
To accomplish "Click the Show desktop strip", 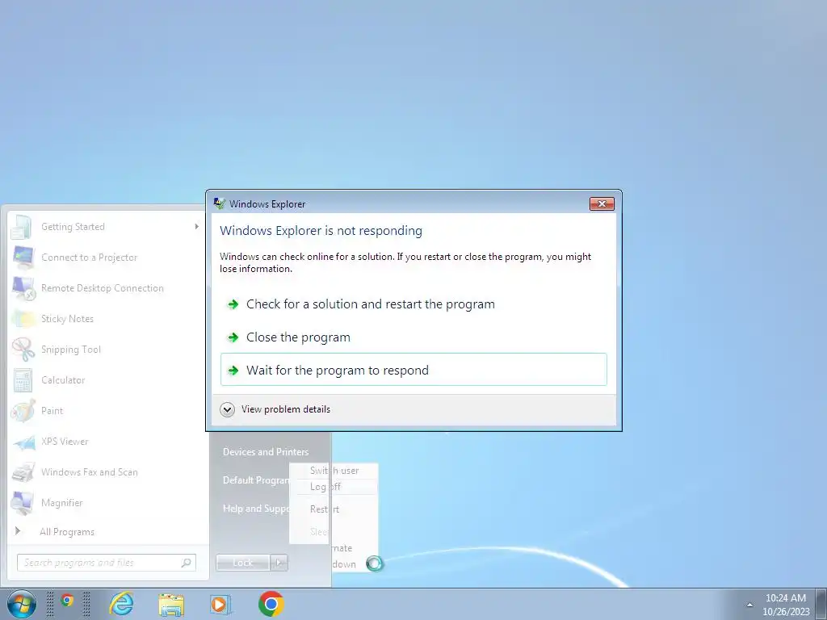I will click(821, 604).
